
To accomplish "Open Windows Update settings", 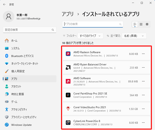I will [30, 125].
